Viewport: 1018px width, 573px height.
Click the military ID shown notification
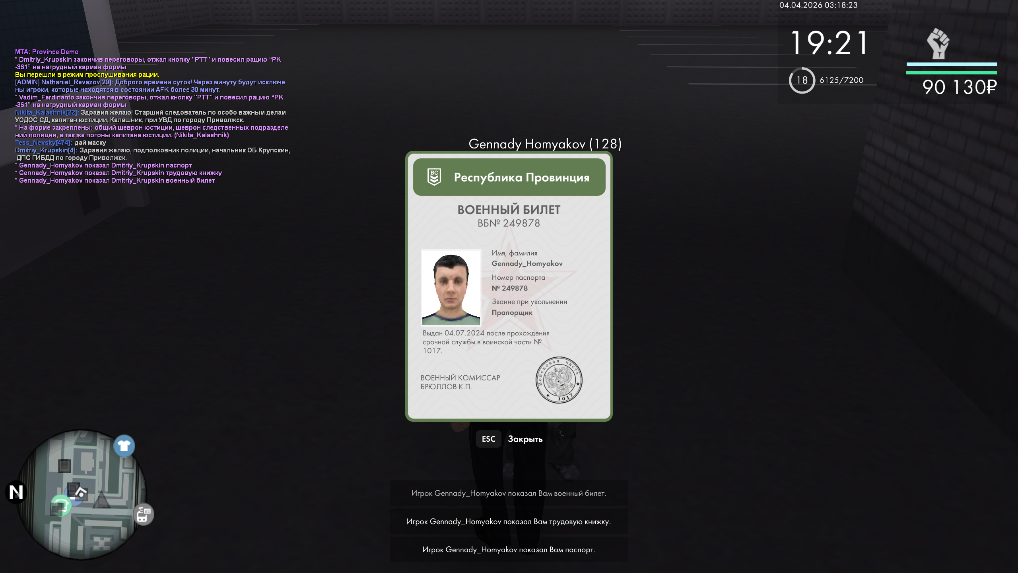click(x=509, y=493)
